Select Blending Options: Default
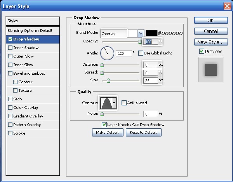Viewport: 233px width, 182px height. tap(30, 30)
